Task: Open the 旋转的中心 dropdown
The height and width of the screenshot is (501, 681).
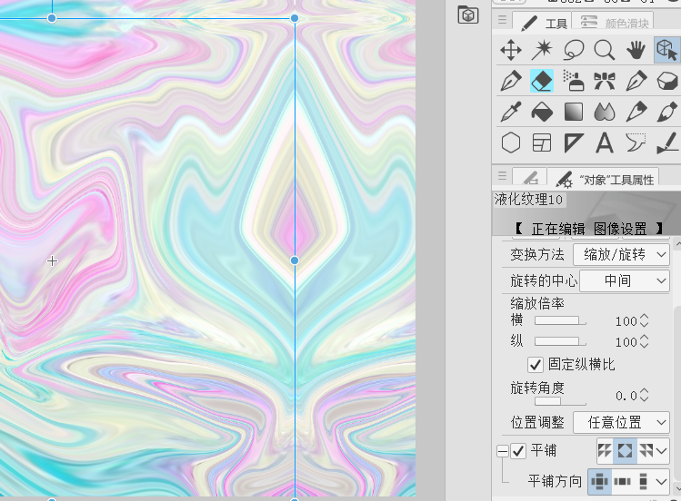Action: pos(624,281)
